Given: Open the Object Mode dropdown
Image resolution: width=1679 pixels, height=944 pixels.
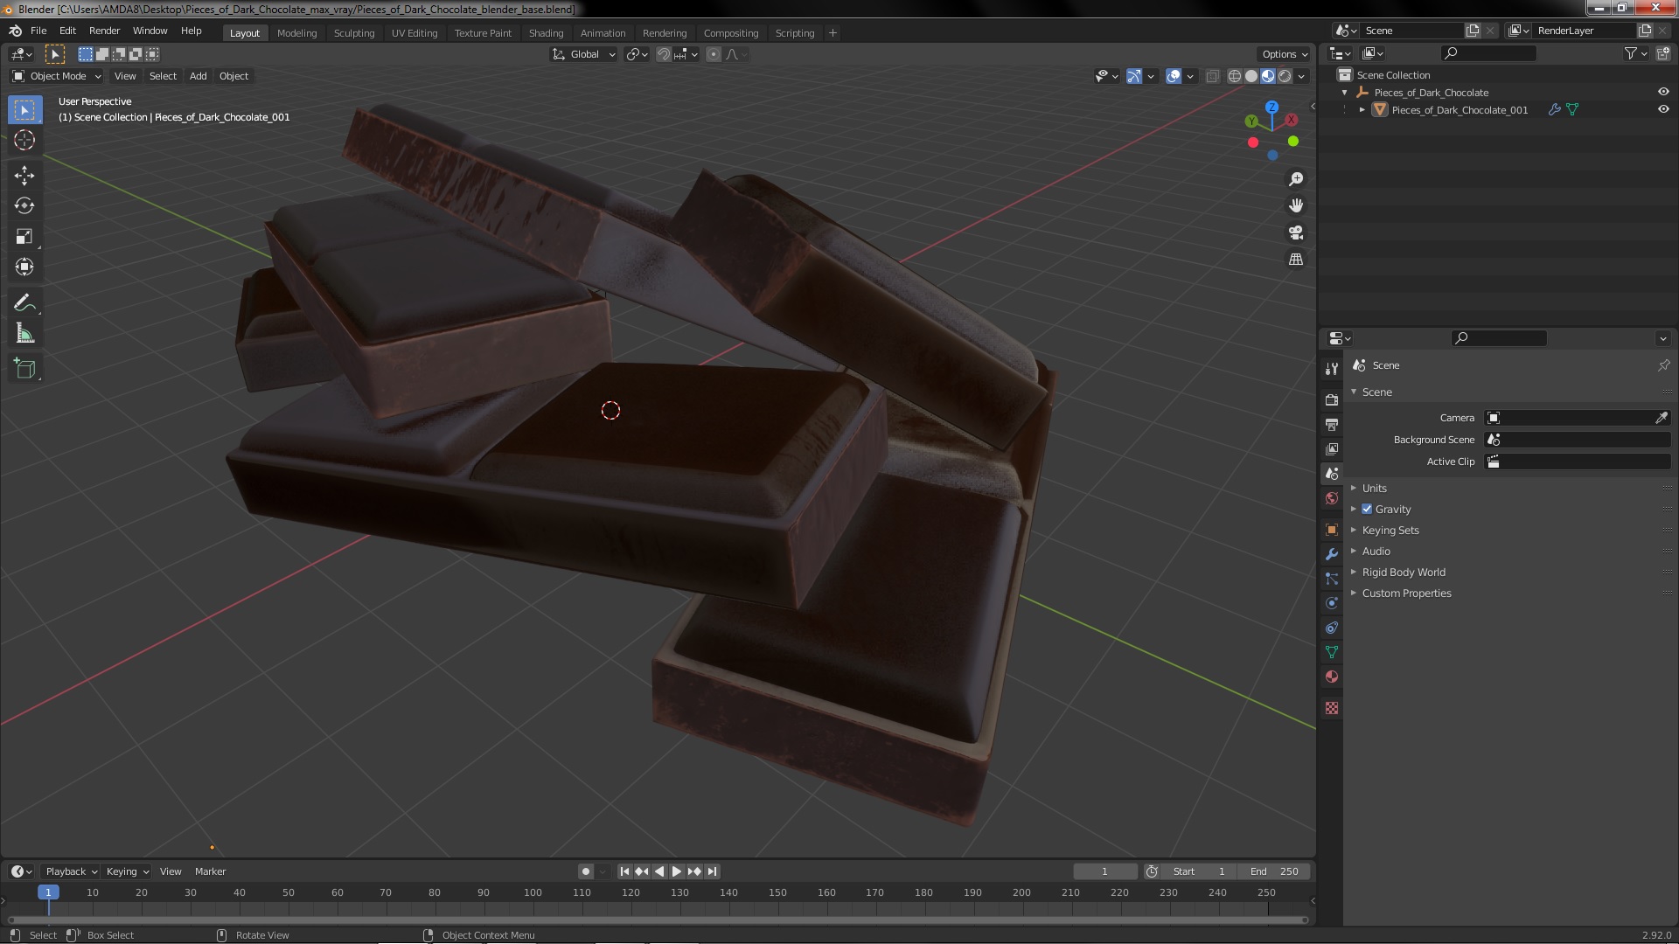Looking at the screenshot, I should point(58,76).
